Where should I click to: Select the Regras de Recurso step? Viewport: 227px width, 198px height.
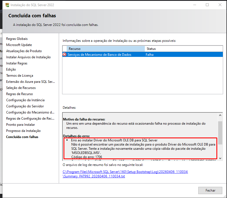(x=19, y=94)
